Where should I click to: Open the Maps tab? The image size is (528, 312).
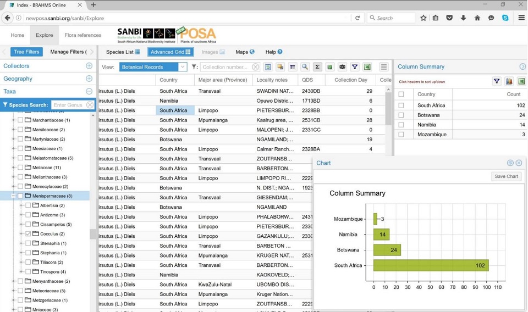245,52
